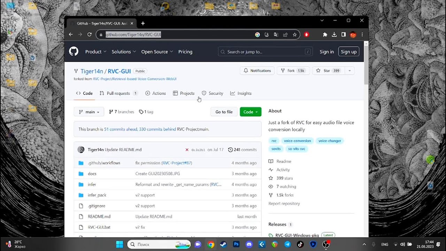This screenshot has width=446, height=251.
Task: Focus the Search or jump to field
Action: (x=265, y=52)
